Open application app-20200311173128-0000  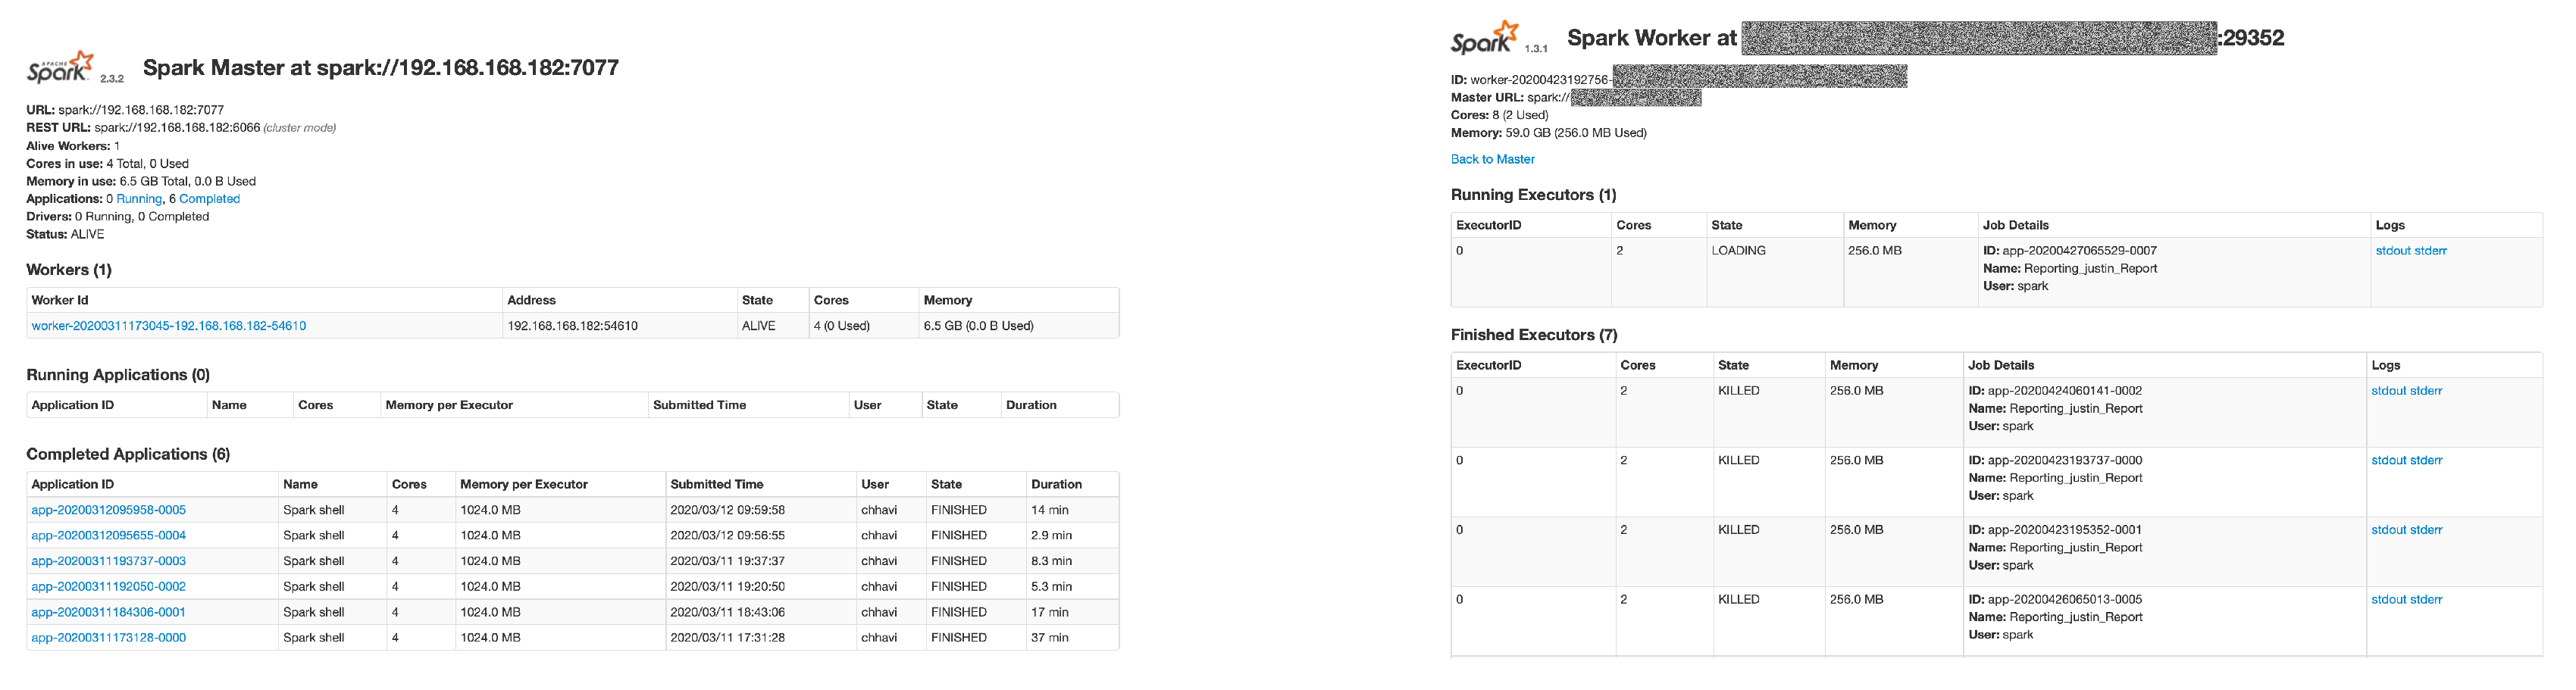coord(108,638)
